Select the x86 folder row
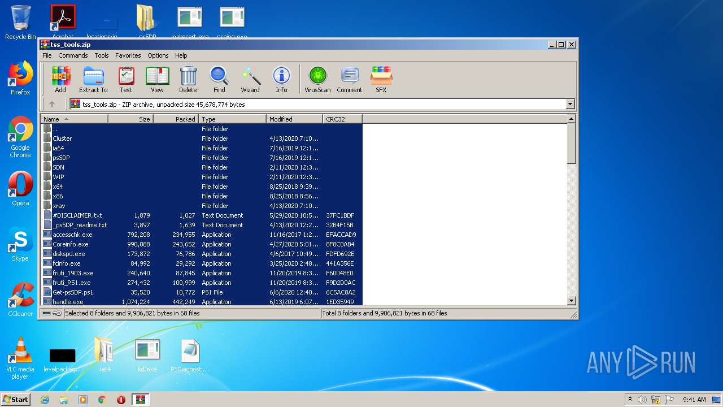The width and height of the screenshot is (723, 407). coord(202,196)
